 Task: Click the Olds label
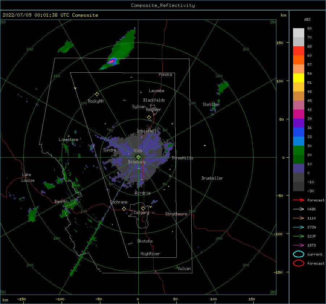[138, 151]
